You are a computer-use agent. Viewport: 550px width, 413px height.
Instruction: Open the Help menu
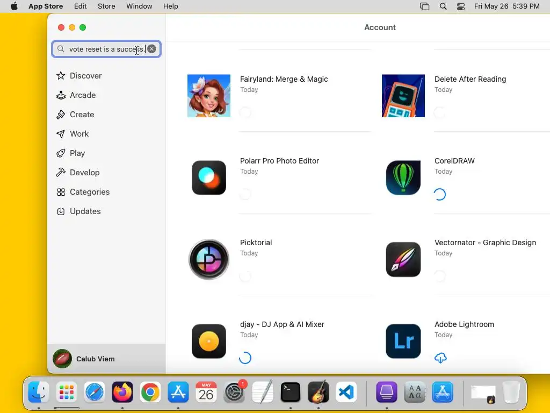(170, 6)
